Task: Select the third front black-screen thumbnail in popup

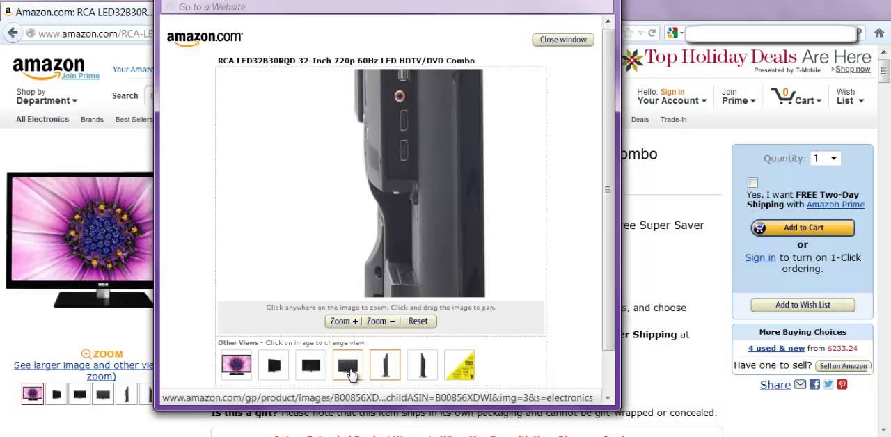Action: pos(311,365)
